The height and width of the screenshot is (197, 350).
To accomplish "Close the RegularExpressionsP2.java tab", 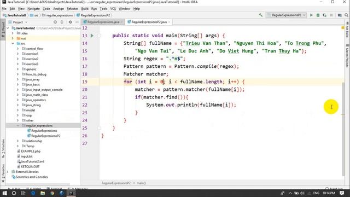I will 169,22.
